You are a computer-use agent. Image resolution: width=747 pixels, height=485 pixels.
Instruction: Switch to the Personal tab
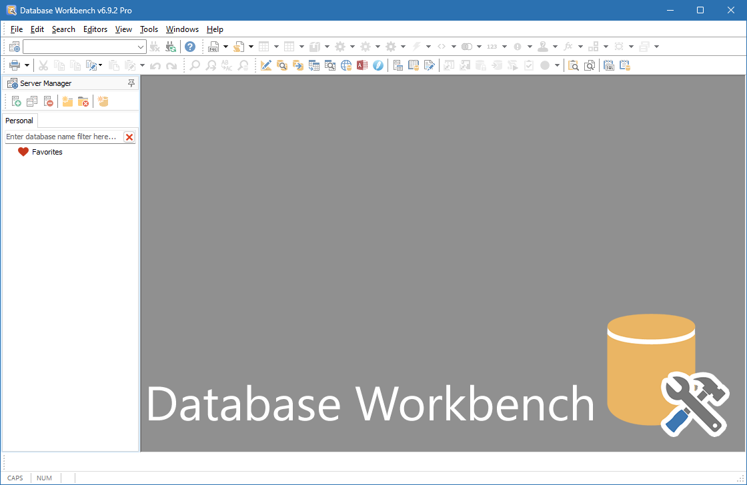pos(19,121)
